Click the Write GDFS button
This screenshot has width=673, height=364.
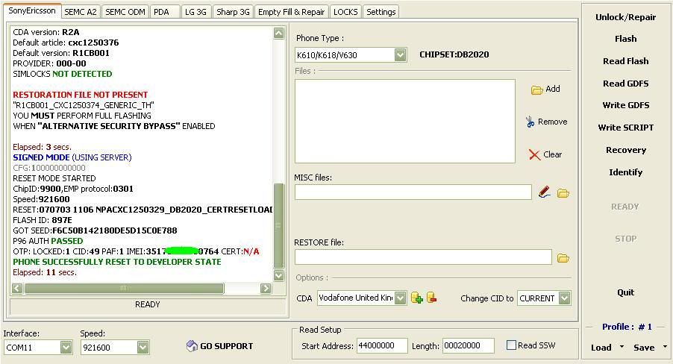(x=625, y=105)
